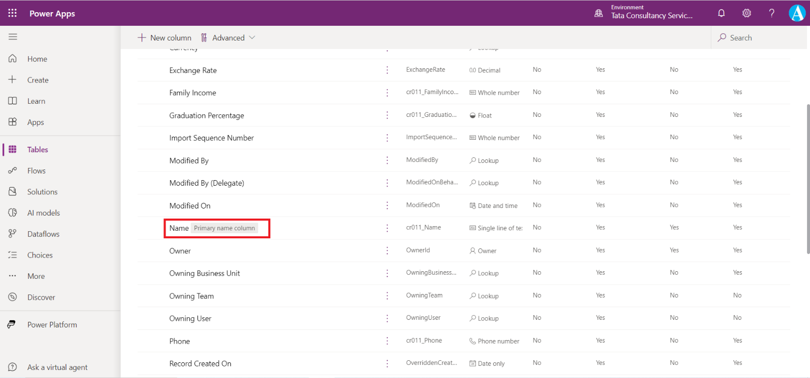The image size is (810, 378).
Task: Click the notifications bell icon
Action: [x=721, y=13]
